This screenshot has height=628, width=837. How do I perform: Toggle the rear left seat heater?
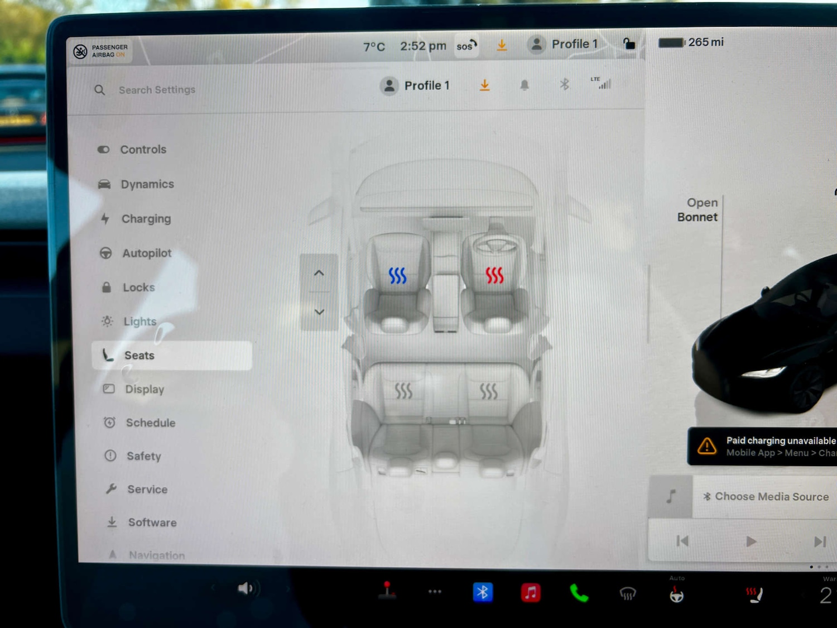(x=403, y=391)
